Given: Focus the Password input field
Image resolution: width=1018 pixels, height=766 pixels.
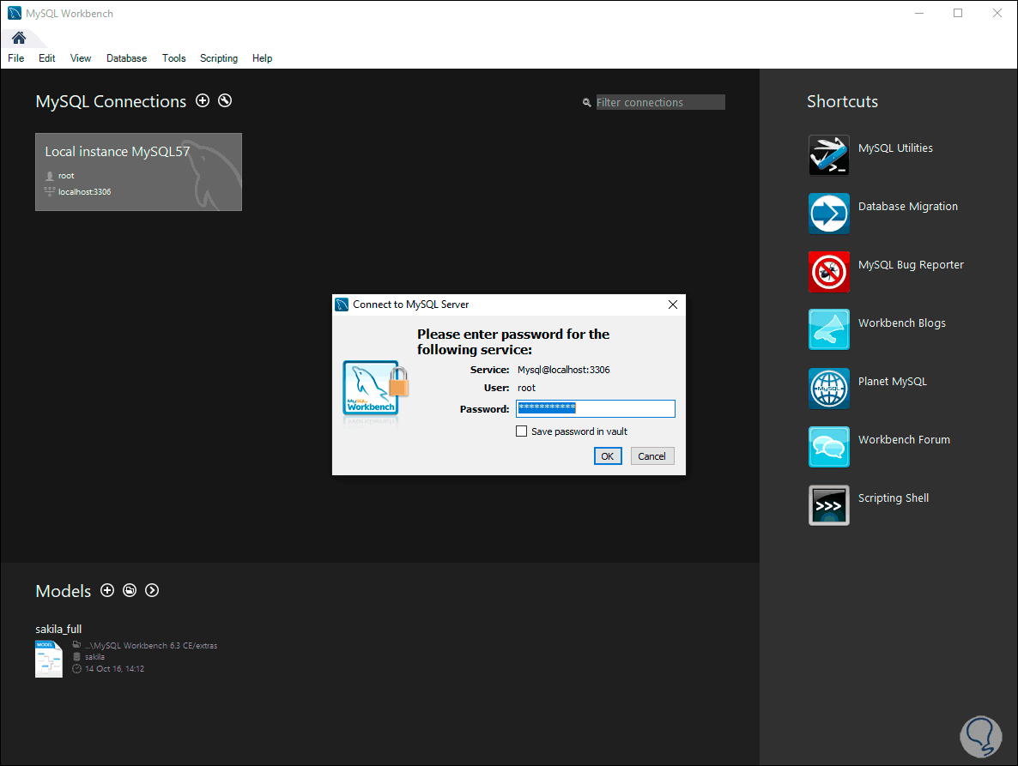Looking at the screenshot, I should (596, 408).
